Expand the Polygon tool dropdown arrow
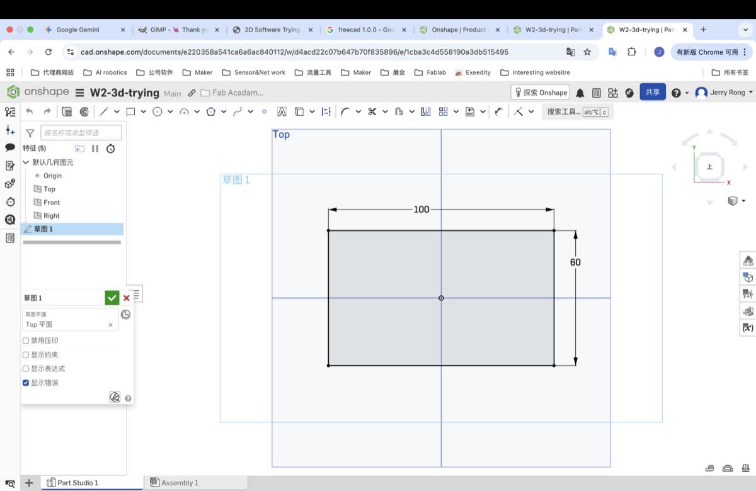Viewport: 756px width, 491px height. pos(224,111)
